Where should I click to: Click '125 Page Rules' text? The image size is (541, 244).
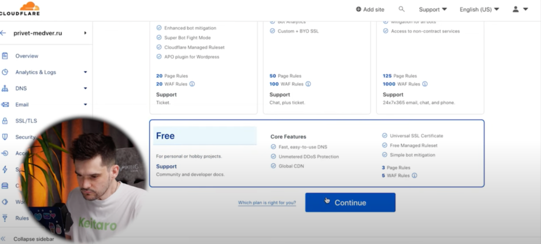click(x=399, y=76)
